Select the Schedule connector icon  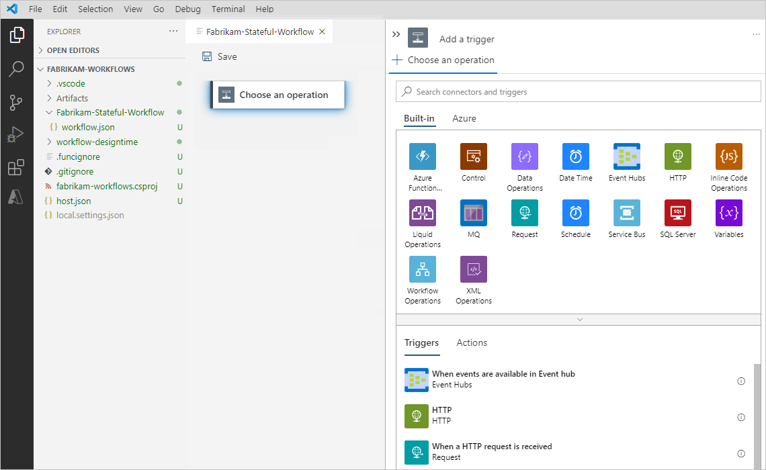575,213
